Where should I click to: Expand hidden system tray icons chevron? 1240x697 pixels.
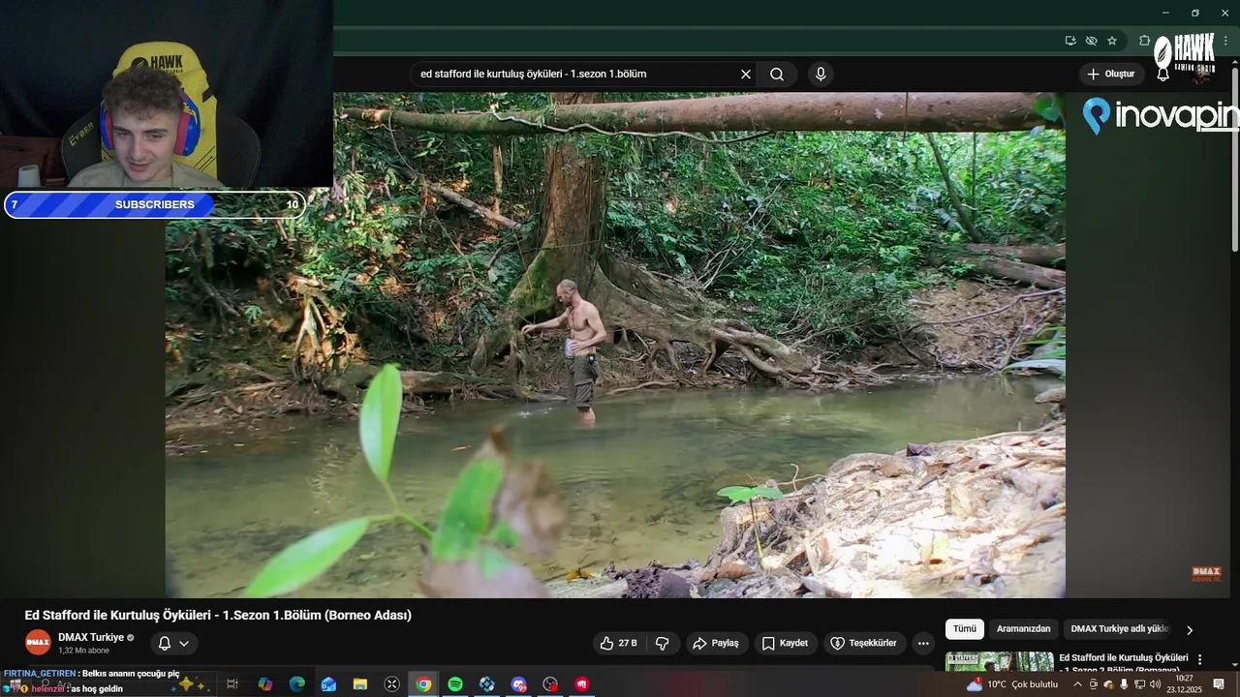coord(1077,684)
